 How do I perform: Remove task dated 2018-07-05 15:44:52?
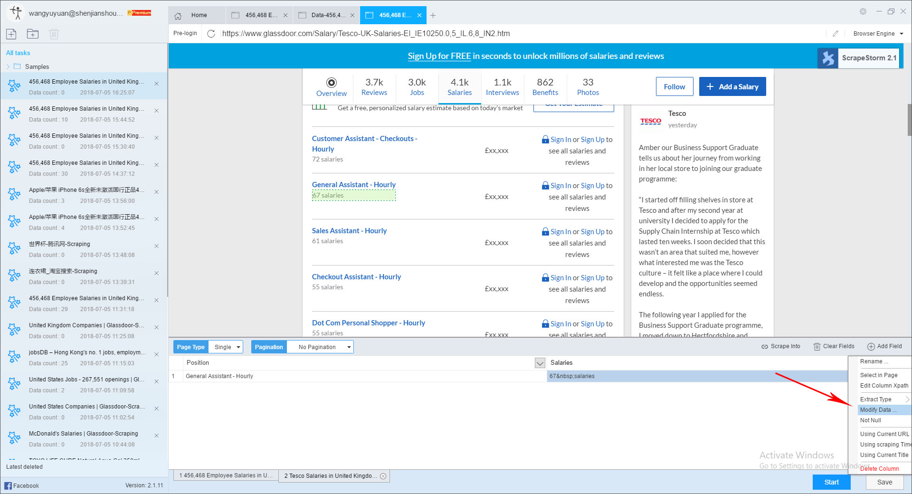coord(156,111)
